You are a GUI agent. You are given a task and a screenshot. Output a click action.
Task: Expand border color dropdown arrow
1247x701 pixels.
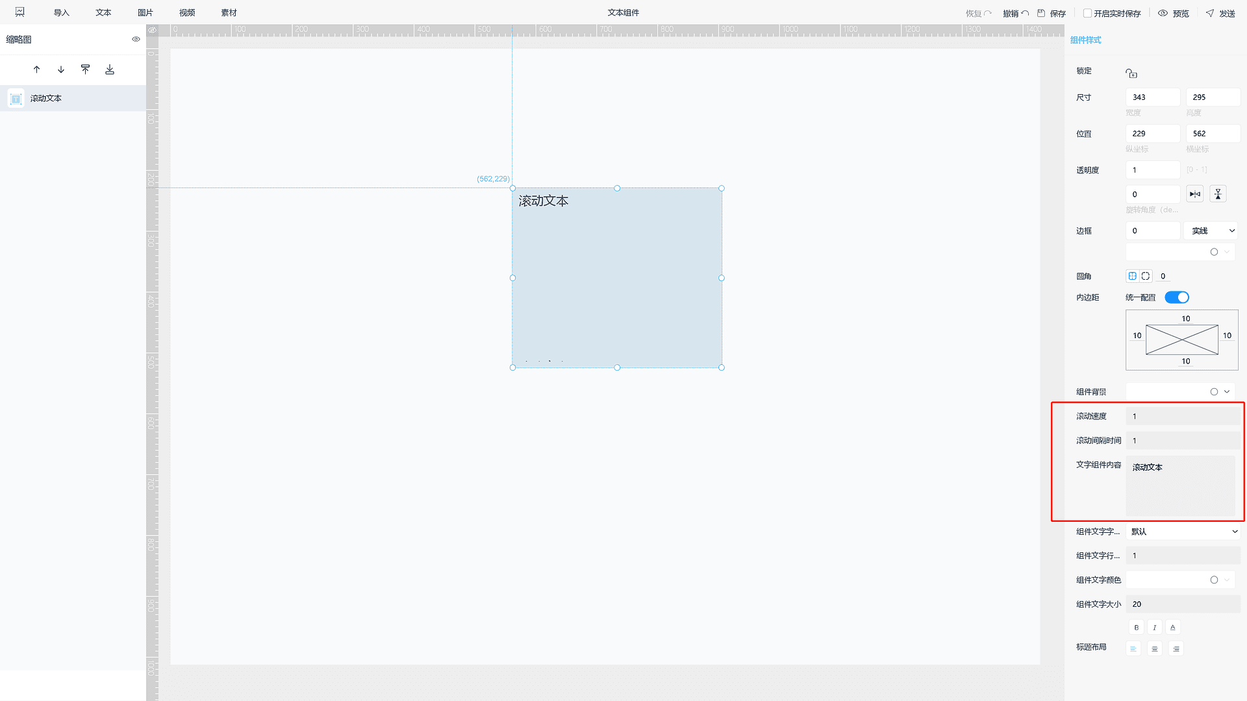point(1227,252)
